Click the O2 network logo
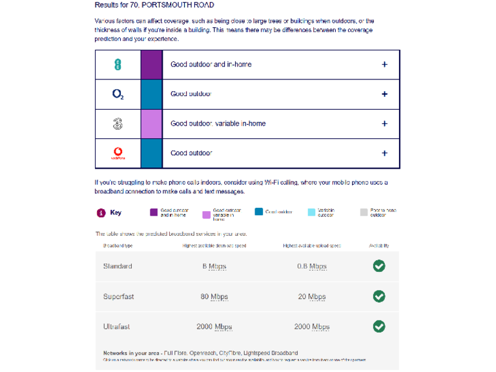496x372 pixels. [118, 94]
